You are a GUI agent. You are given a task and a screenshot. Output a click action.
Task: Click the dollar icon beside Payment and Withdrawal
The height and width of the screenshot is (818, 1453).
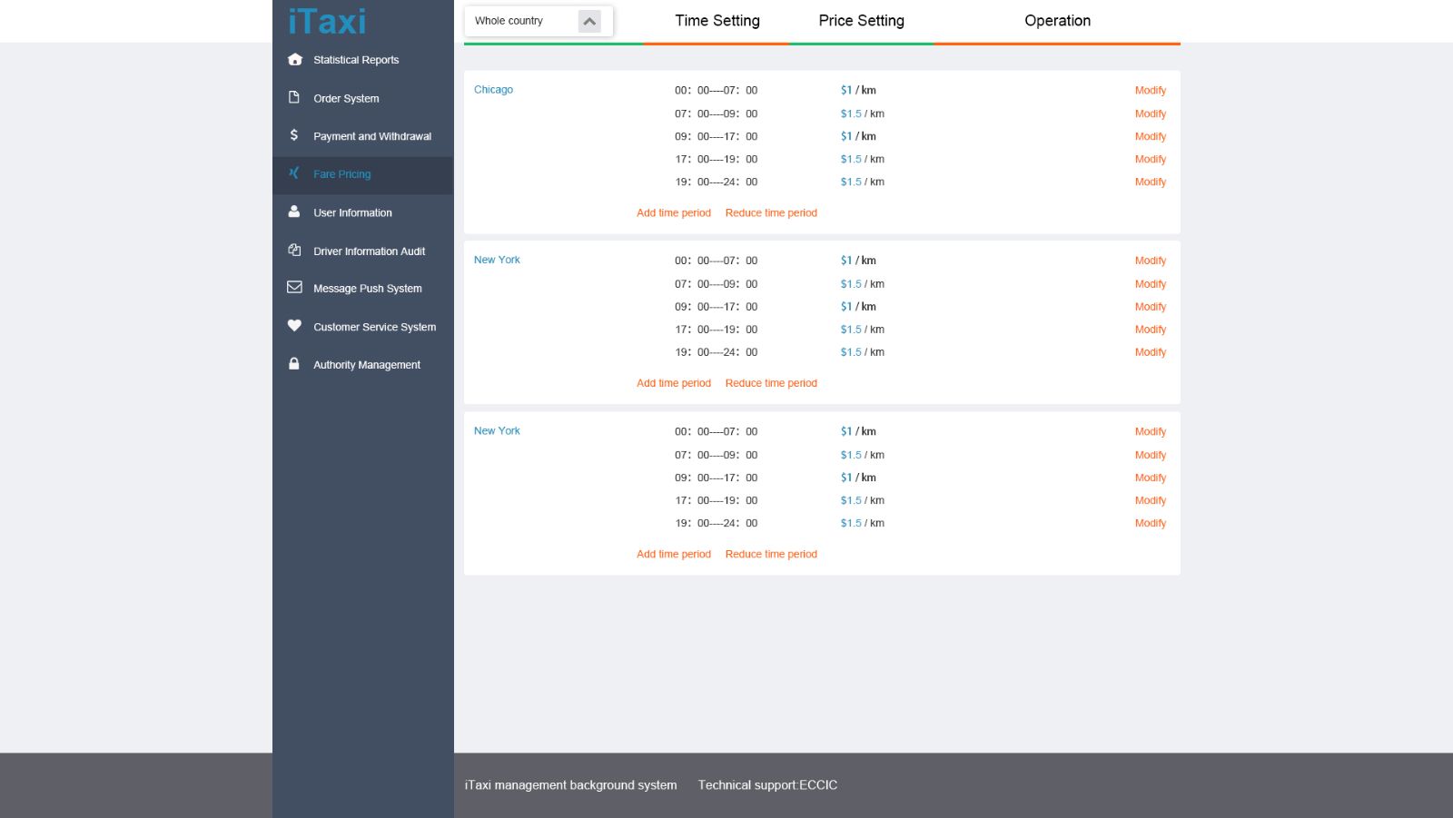point(294,135)
